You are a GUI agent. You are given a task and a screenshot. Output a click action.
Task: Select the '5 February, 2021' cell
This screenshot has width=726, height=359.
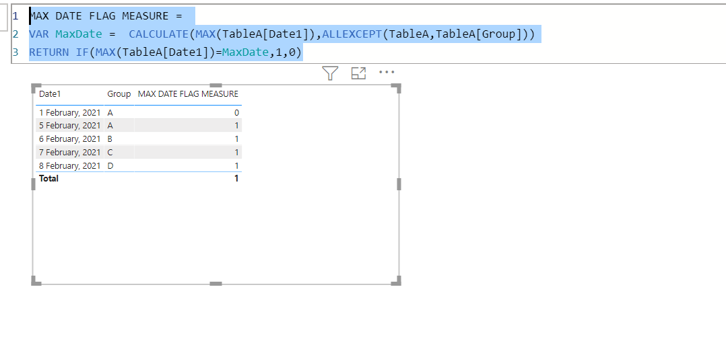[x=69, y=125]
